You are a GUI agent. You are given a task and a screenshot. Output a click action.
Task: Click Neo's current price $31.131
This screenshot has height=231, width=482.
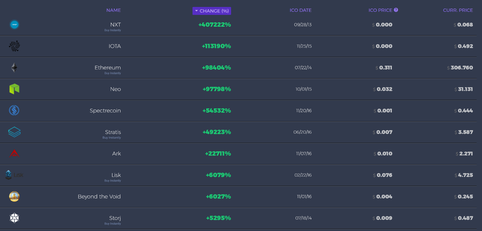pos(464,89)
